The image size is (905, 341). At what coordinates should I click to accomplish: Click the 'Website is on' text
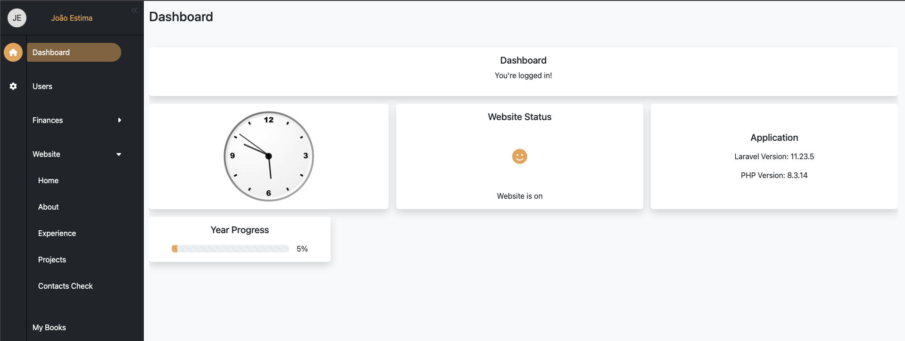520,196
